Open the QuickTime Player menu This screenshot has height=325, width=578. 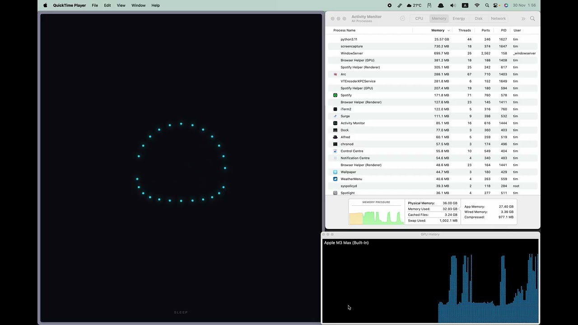point(69,5)
